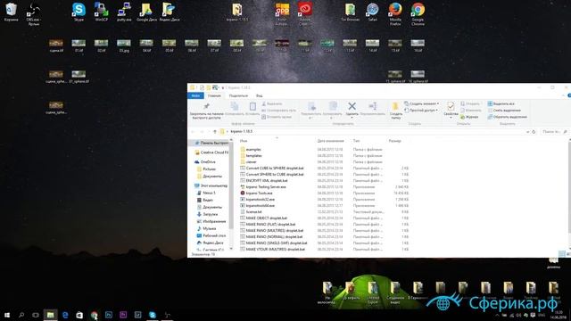Click the Copy icon in the ribbon

(235, 106)
